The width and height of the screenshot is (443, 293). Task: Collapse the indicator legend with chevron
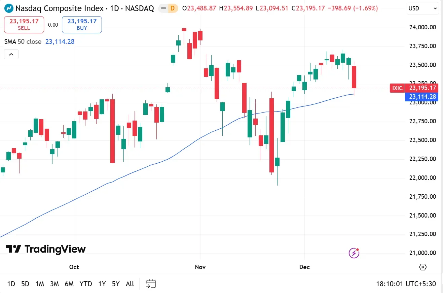[11, 54]
